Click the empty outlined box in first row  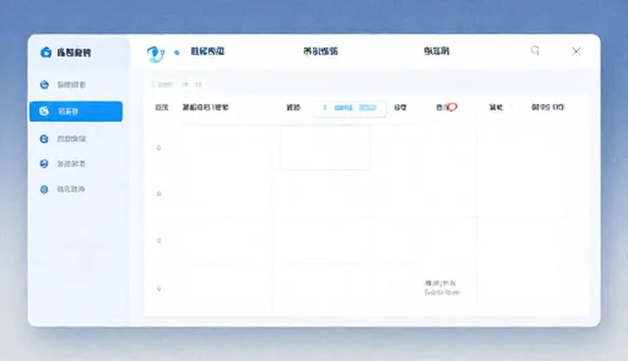325,148
